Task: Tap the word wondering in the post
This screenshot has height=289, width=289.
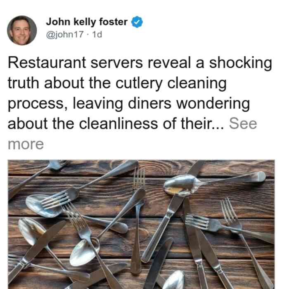Action: [213, 104]
